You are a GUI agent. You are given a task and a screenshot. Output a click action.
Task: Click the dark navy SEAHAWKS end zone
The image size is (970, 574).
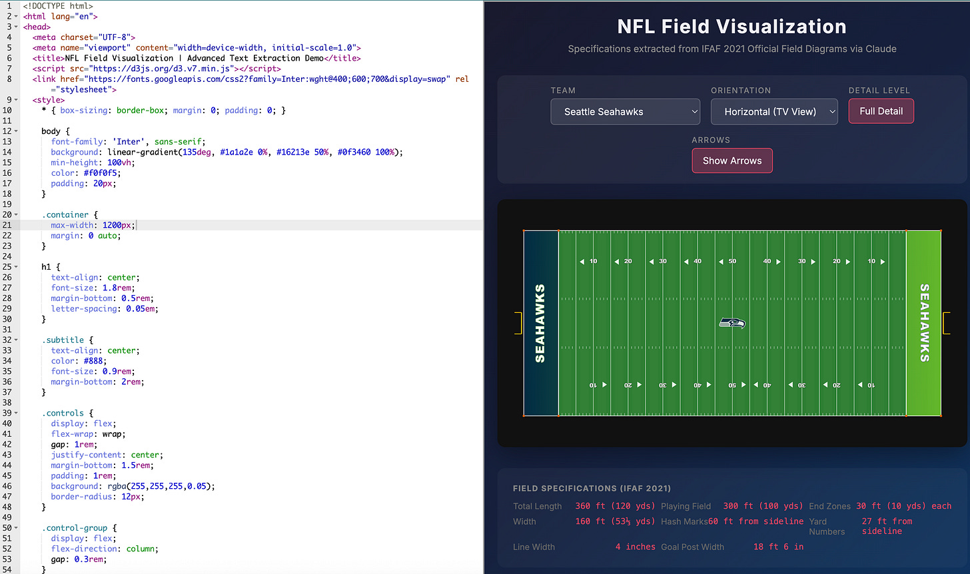(x=540, y=324)
